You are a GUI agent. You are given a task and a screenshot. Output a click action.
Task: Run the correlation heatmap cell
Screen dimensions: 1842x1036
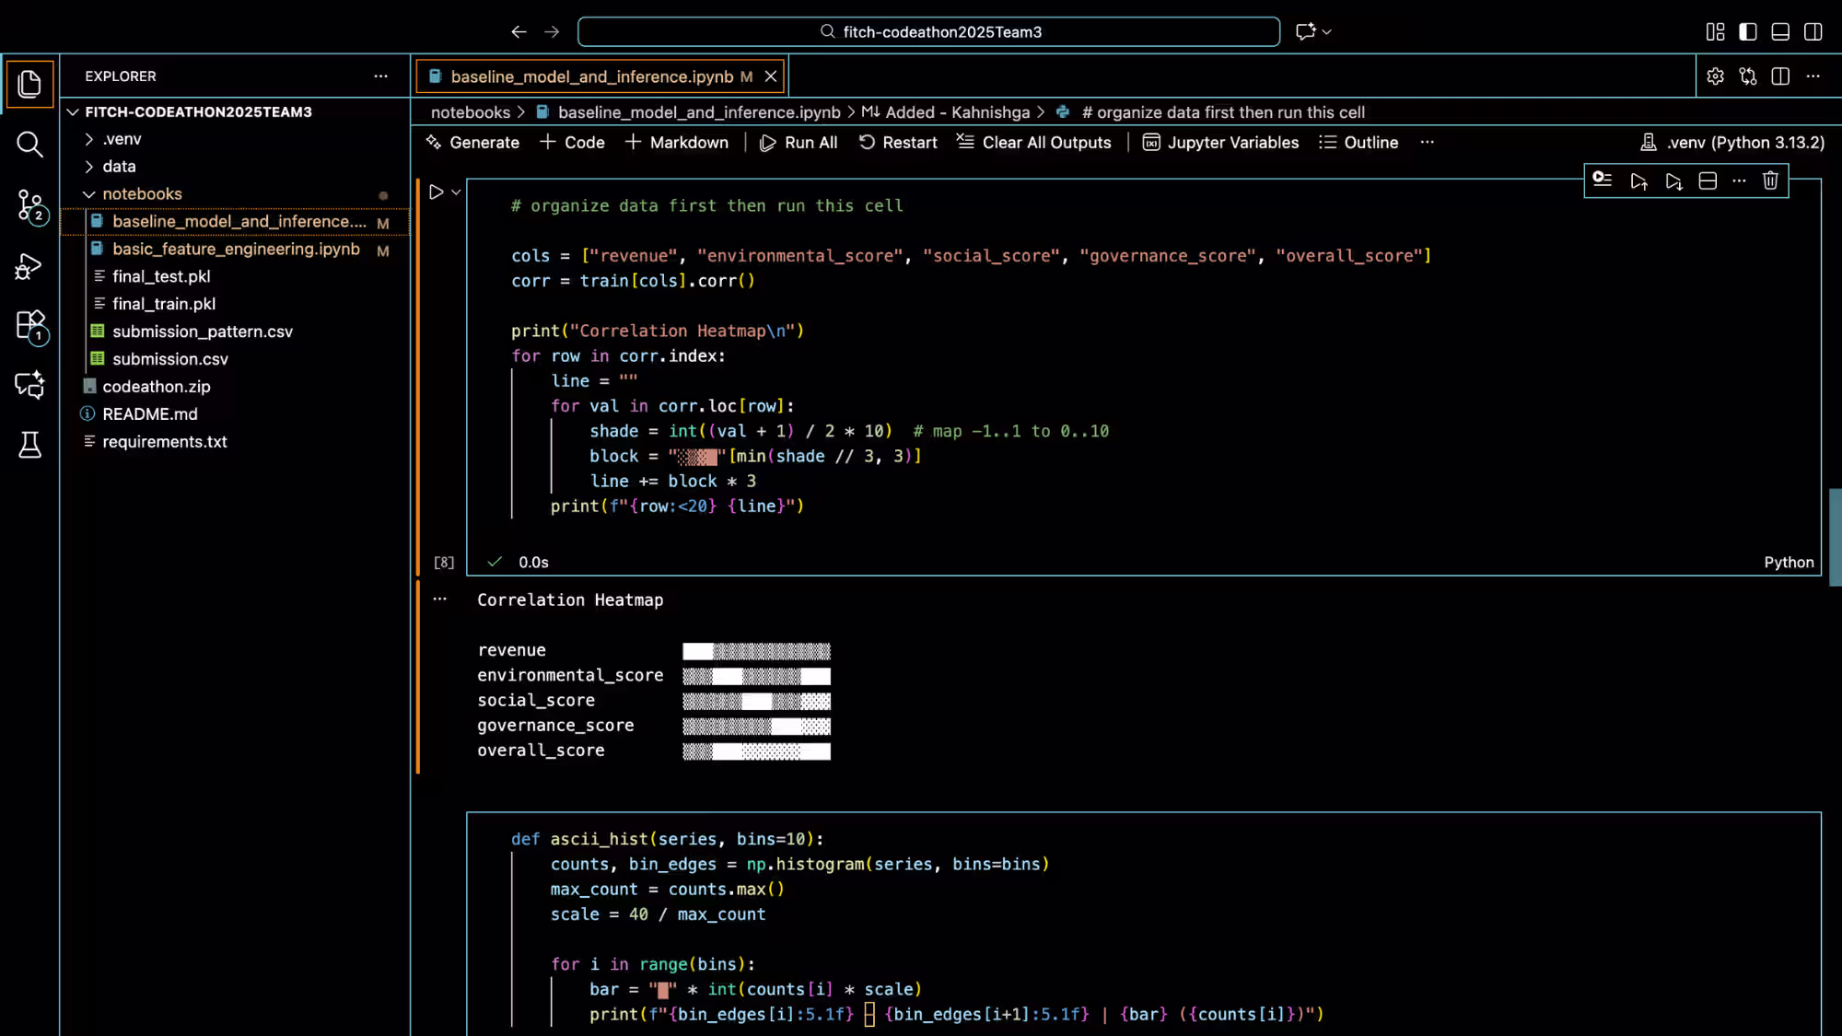click(x=437, y=192)
